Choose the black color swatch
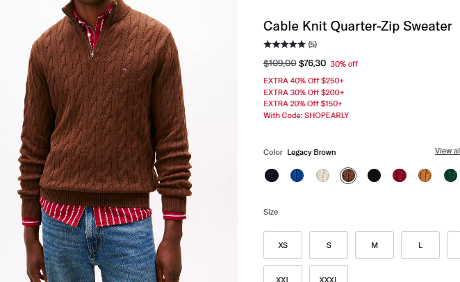 [x=374, y=175]
